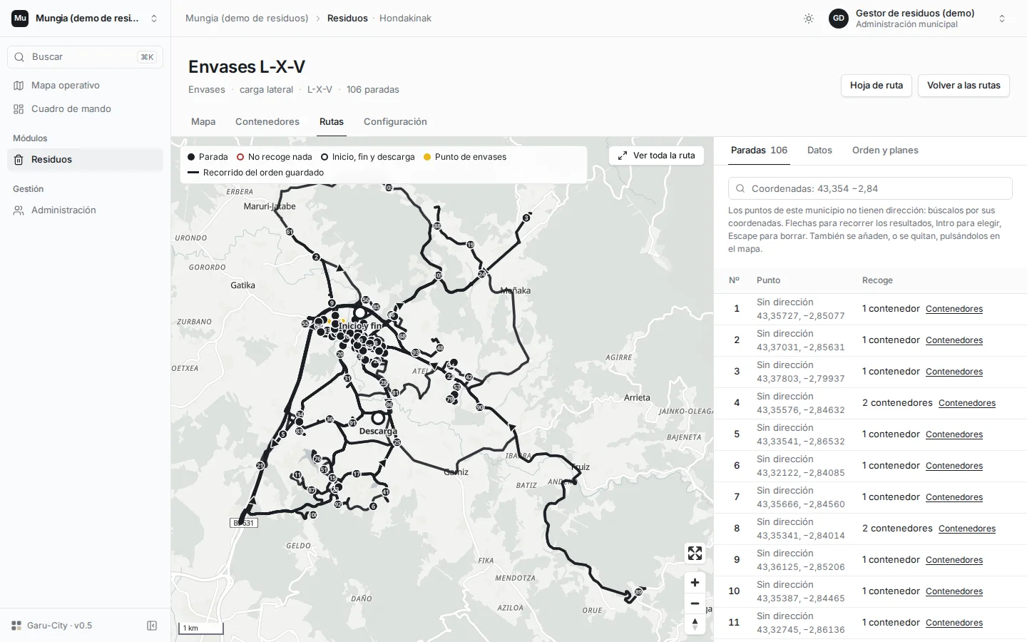Open Cuadro de mando dashboard
Image resolution: width=1027 pixels, height=642 pixels.
(x=85, y=109)
